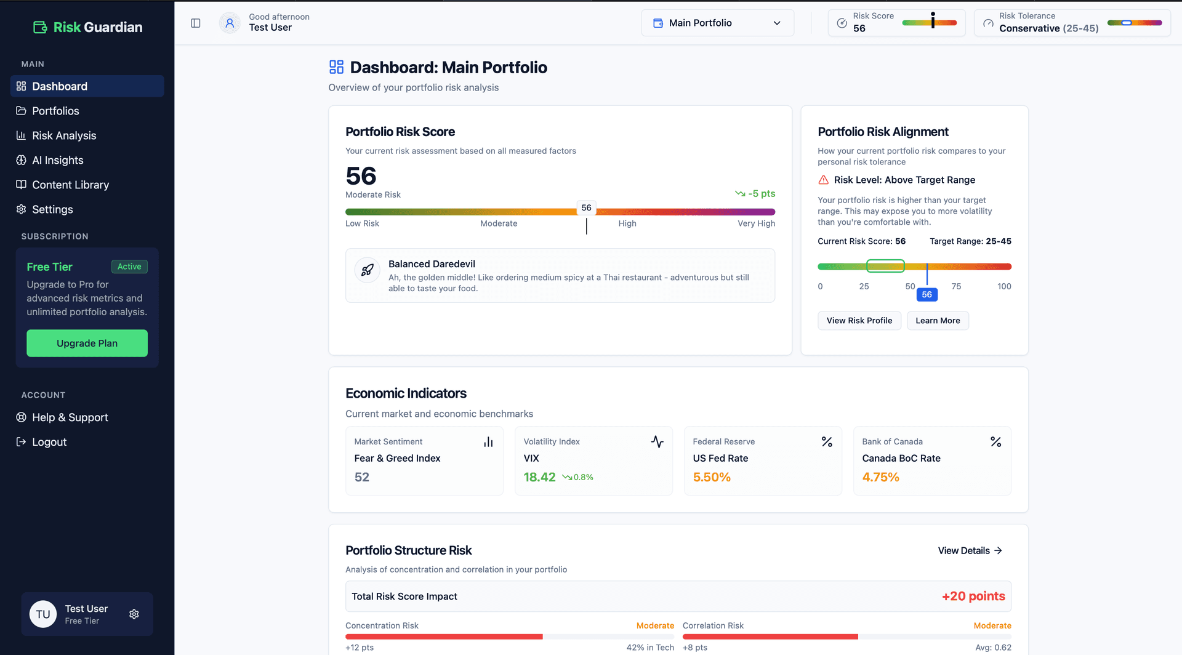Click the Bank of Canada percent icon
The image size is (1182, 655).
tap(996, 442)
